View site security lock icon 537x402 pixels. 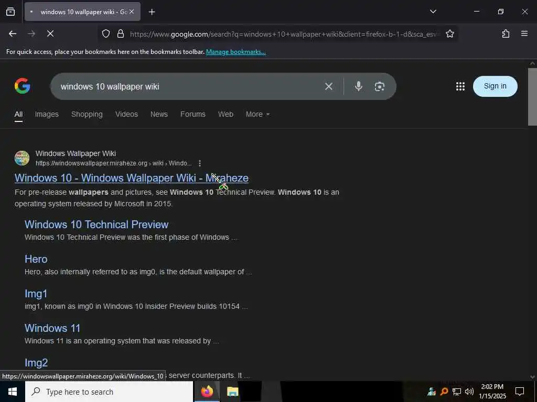coord(120,34)
